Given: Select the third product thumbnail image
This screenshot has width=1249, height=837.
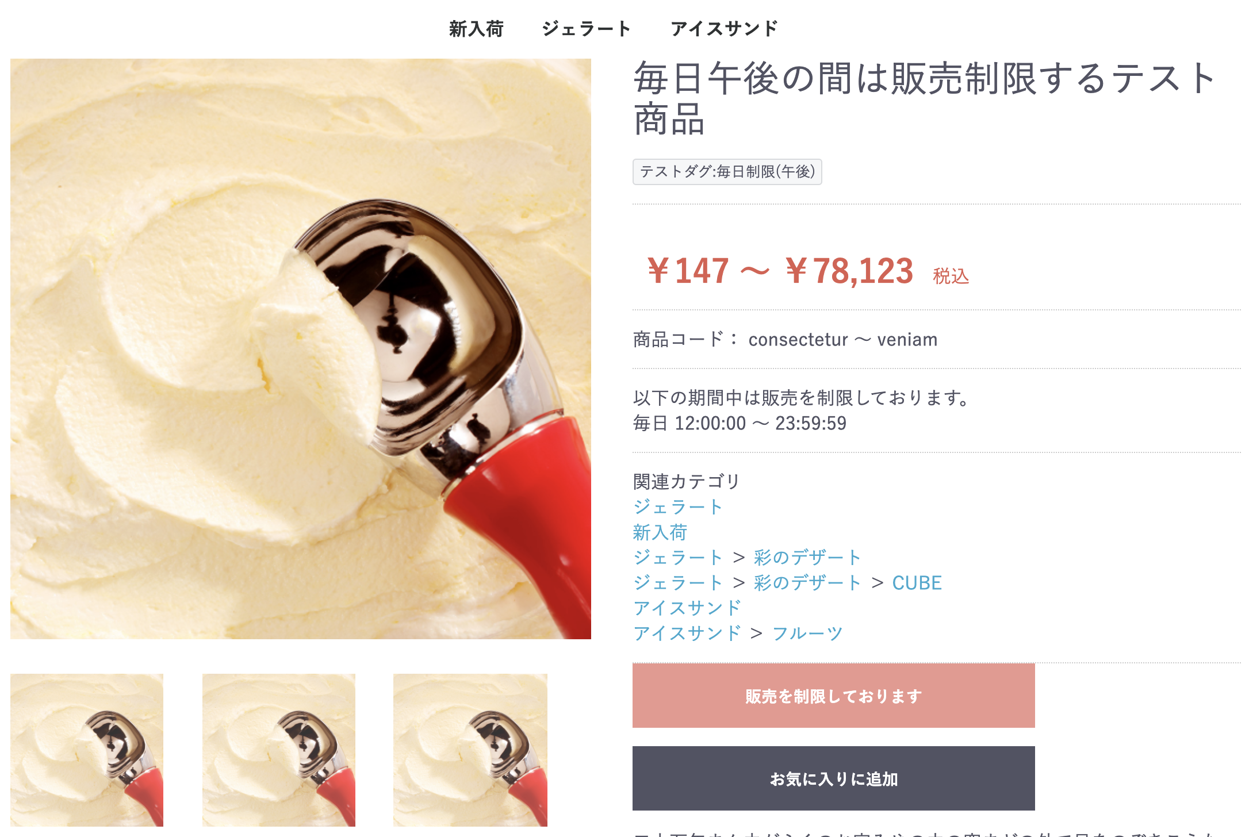Looking at the screenshot, I should tap(470, 750).
